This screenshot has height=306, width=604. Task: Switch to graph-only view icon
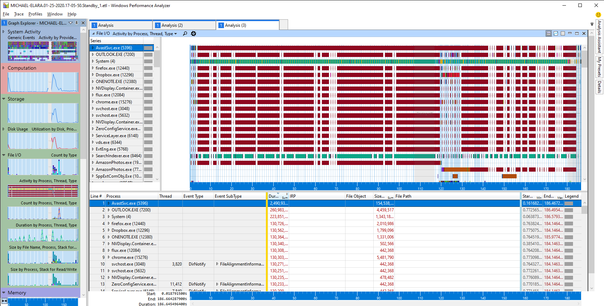(x=556, y=33)
